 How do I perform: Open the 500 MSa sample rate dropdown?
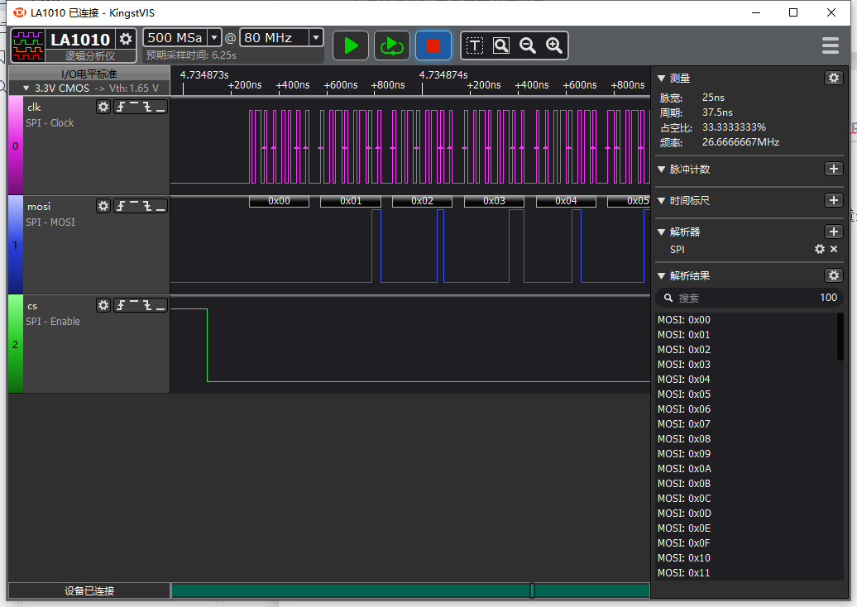point(213,37)
